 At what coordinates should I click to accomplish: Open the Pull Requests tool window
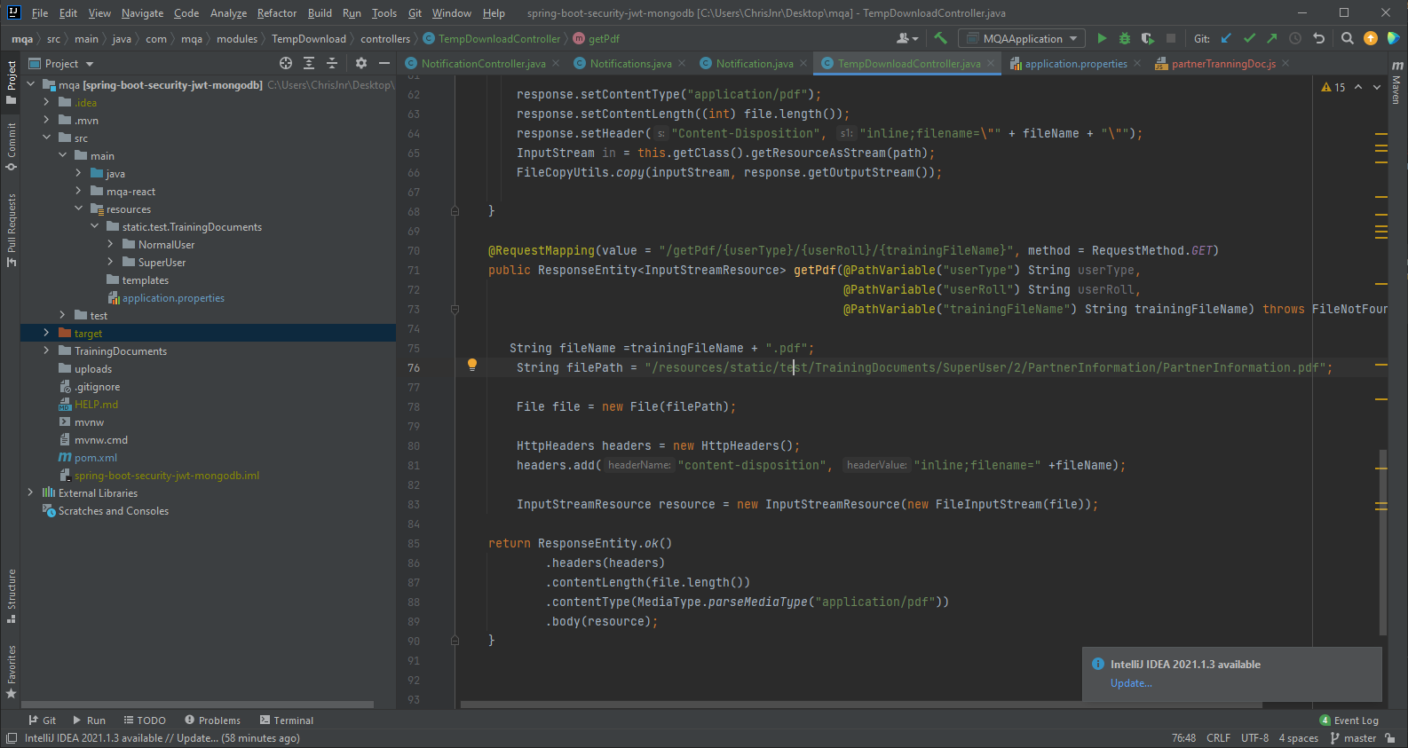point(12,230)
